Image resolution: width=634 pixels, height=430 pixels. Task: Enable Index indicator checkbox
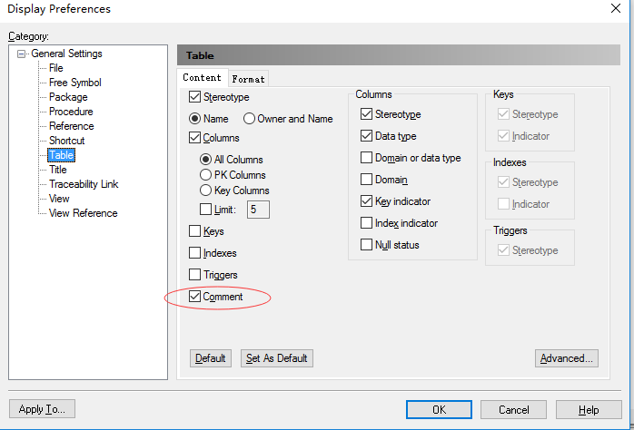pos(366,223)
